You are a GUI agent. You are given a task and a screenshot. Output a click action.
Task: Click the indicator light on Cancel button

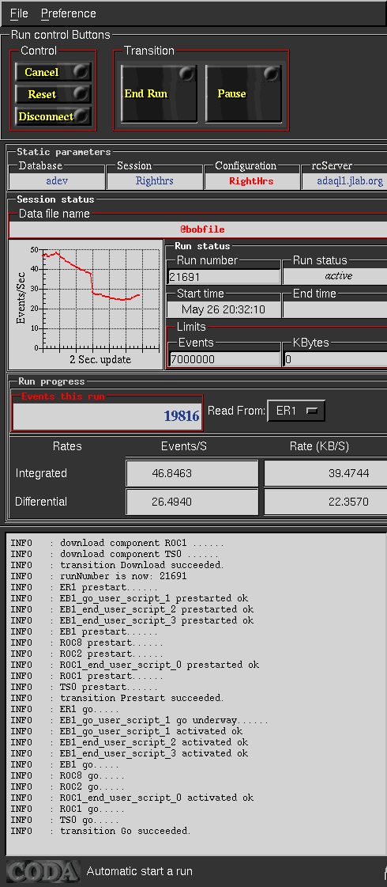click(x=82, y=71)
